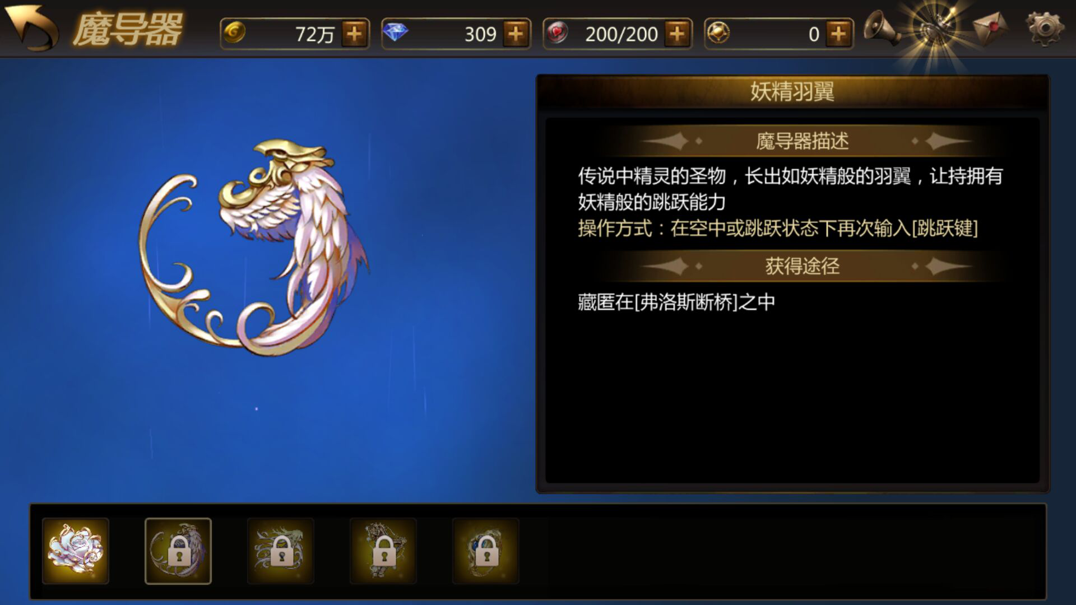Click the gold coin currency icon

coord(234,33)
